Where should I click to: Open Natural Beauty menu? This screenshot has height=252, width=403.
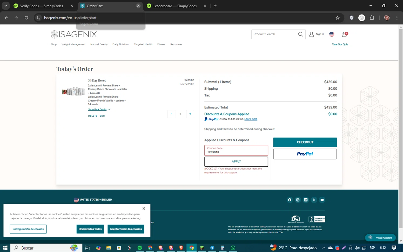(x=99, y=44)
